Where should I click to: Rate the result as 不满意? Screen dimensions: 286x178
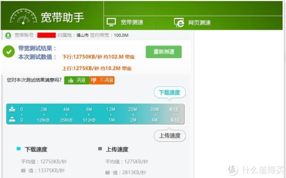102,80
